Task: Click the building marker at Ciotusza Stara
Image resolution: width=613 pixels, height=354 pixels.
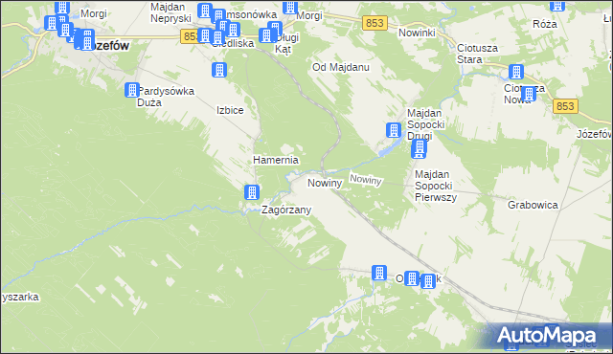Action: 516,72
